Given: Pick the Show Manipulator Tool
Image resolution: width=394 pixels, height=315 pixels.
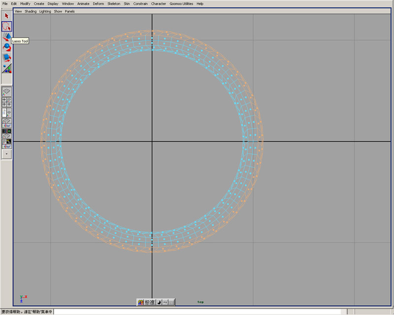Looking at the screenshot, I should [6, 68].
